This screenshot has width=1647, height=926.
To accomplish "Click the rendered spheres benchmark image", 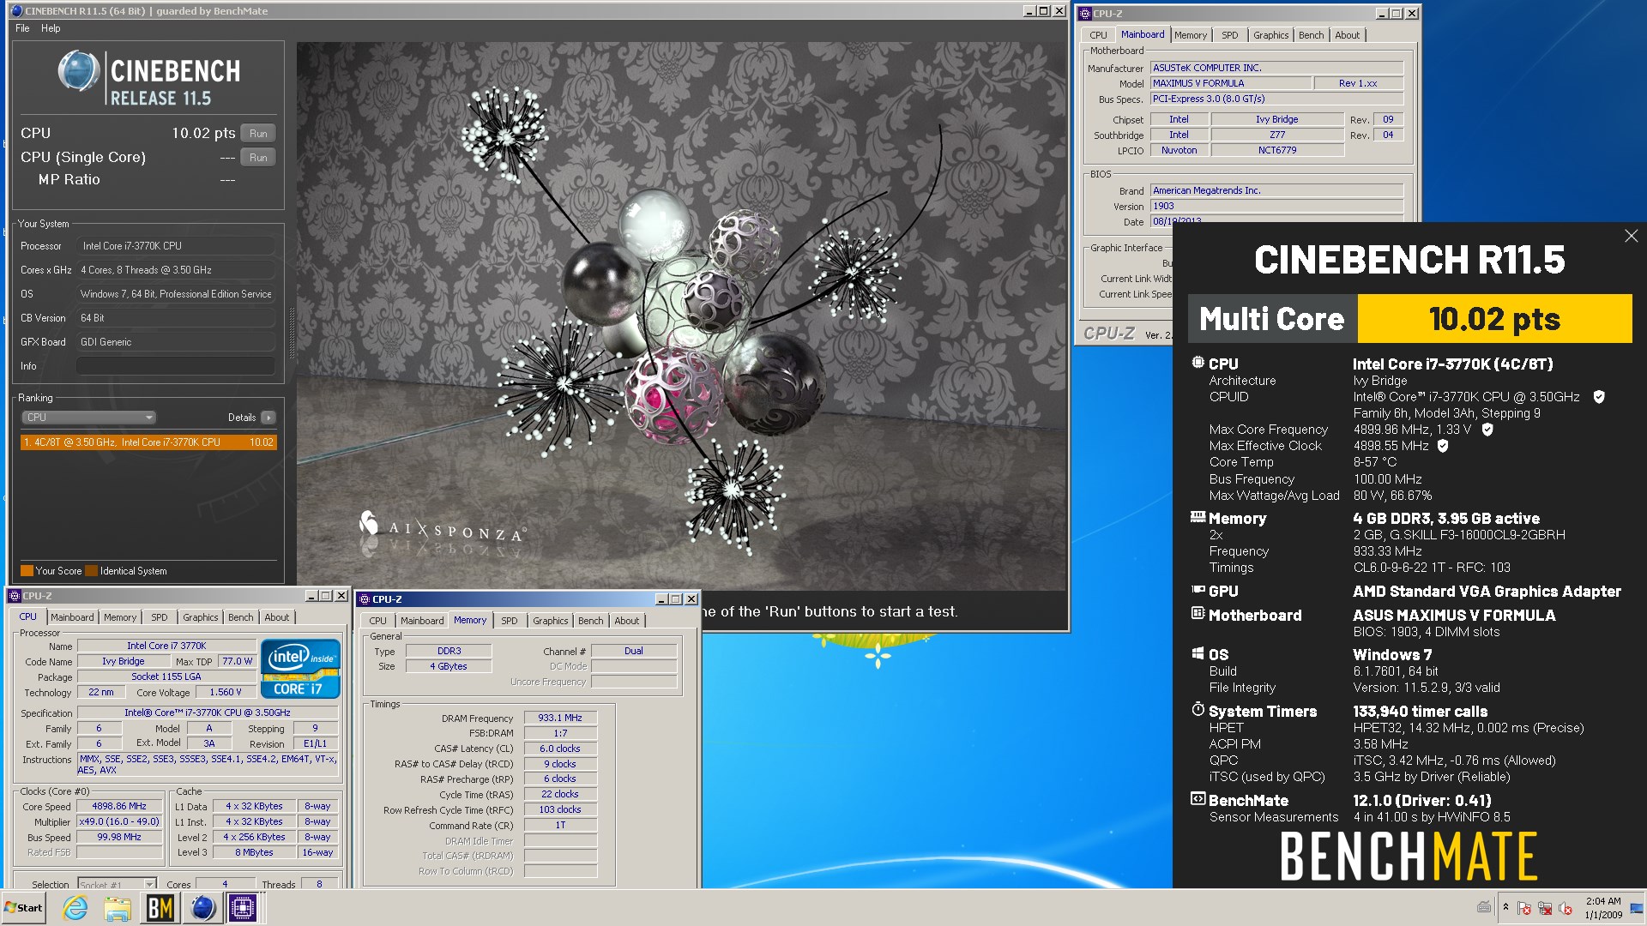I will point(681,316).
